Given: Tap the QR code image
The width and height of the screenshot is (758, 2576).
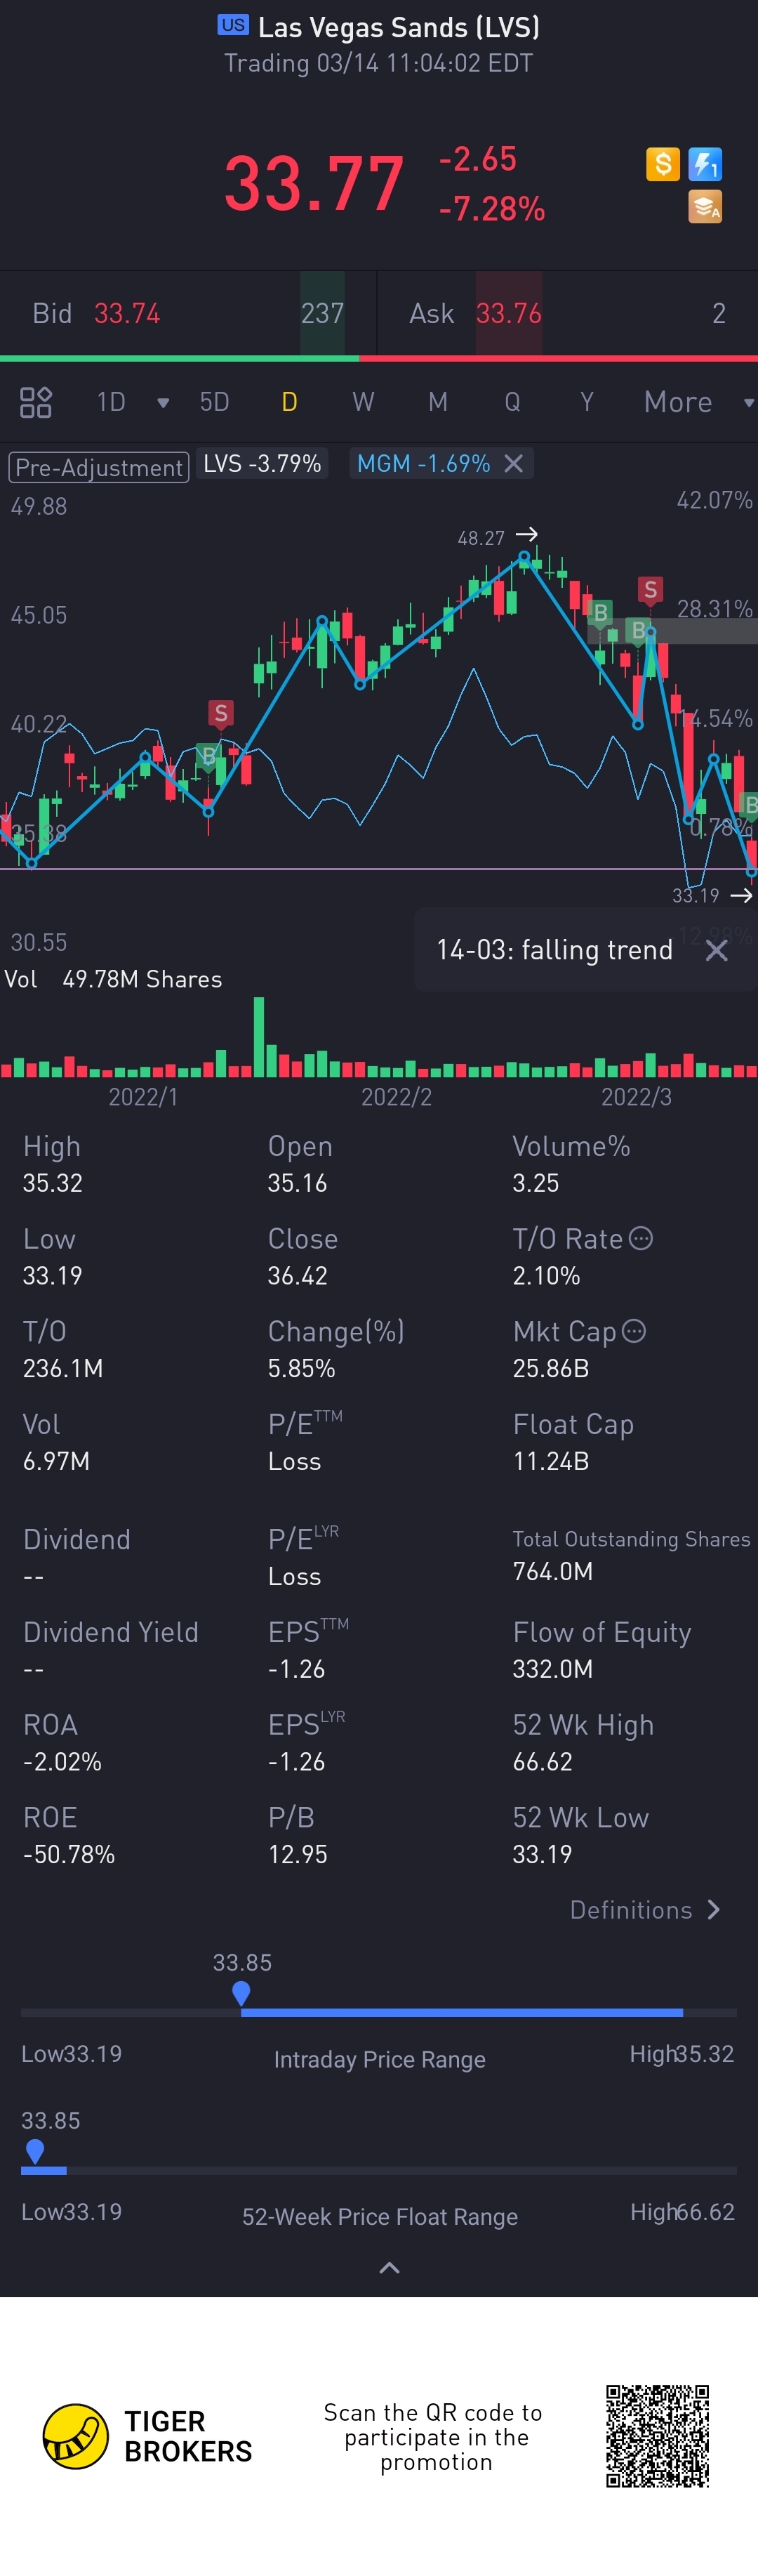Looking at the screenshot, I should (x=657, y=2435).
